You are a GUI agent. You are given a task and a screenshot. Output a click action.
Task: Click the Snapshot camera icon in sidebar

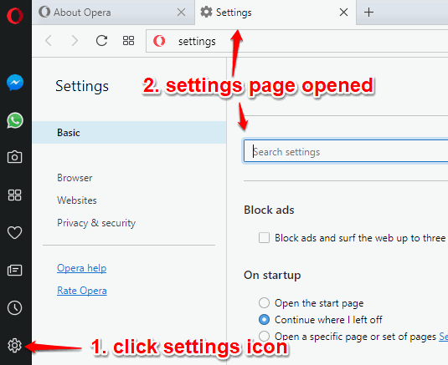coord(14,157)
